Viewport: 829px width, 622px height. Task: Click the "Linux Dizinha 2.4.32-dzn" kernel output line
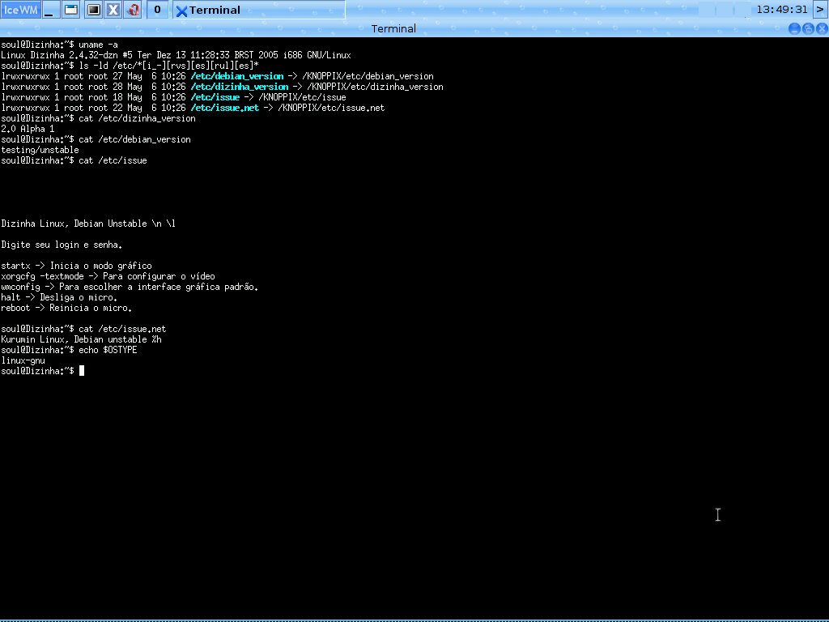(x=176, y=55)
